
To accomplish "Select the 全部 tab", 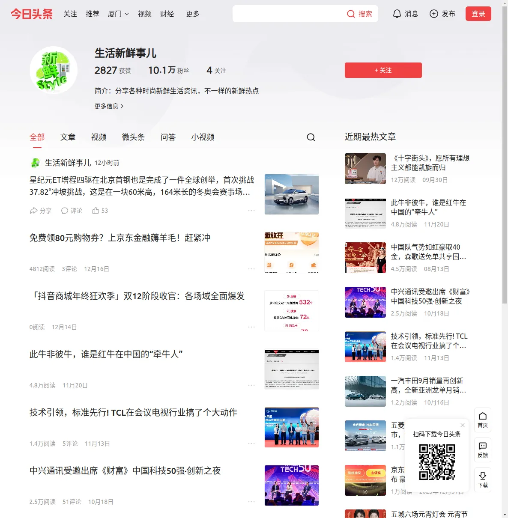I will [x=37, y=137].
